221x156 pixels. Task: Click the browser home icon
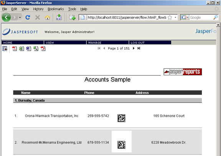pos(47,18)
